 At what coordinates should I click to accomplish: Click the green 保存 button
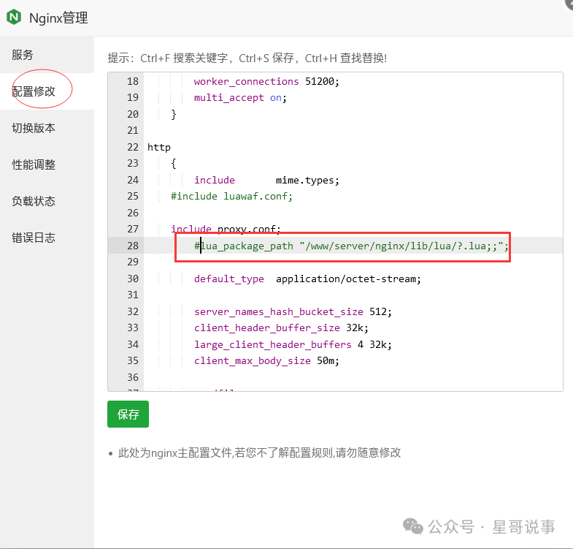[128, 414]
